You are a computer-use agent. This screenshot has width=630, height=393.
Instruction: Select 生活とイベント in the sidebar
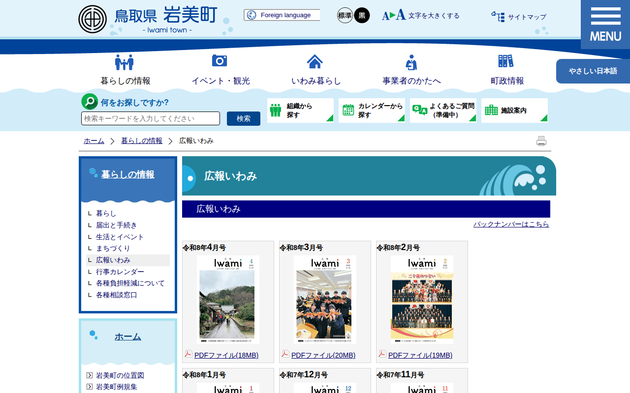[120, 237]
